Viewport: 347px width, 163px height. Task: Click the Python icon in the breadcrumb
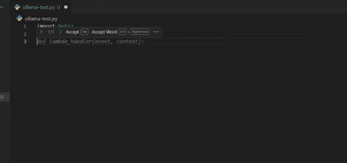tap(19, 18)
